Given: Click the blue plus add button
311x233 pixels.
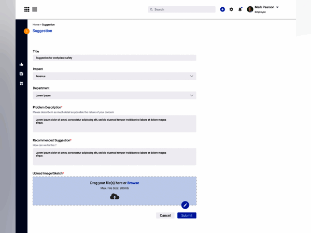Looking at the screenshot, I should 222,9.
